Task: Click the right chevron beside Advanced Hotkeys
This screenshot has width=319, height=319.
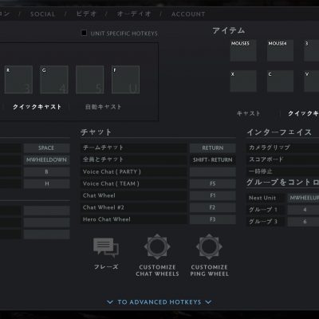Action: (208, 302)
